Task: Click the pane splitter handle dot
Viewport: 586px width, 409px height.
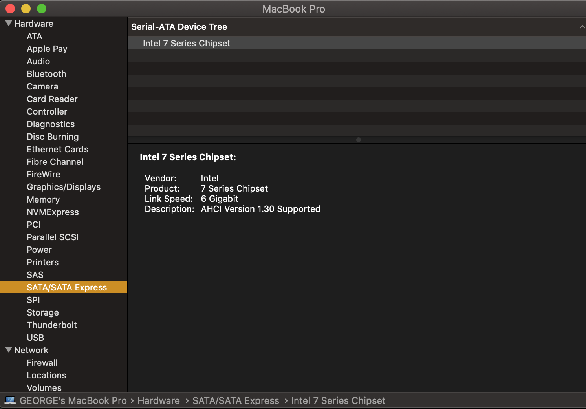Action: [x=359, y=140]
